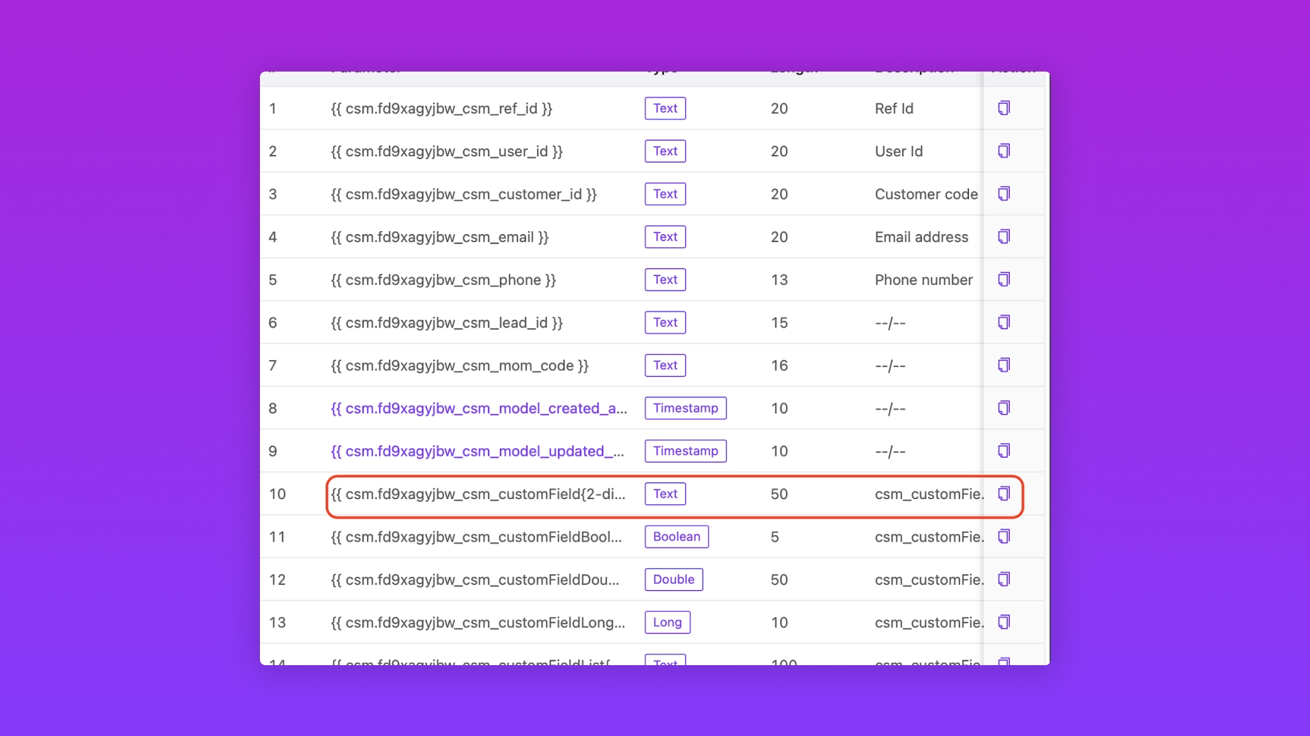Click the Boolean type tag

(676, 537)
